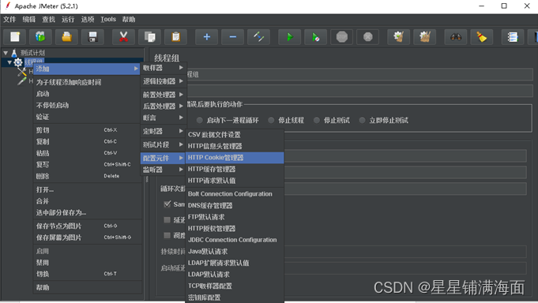Select 保存节点为图片
Viewport: 538px width, 303px height.
88,226
